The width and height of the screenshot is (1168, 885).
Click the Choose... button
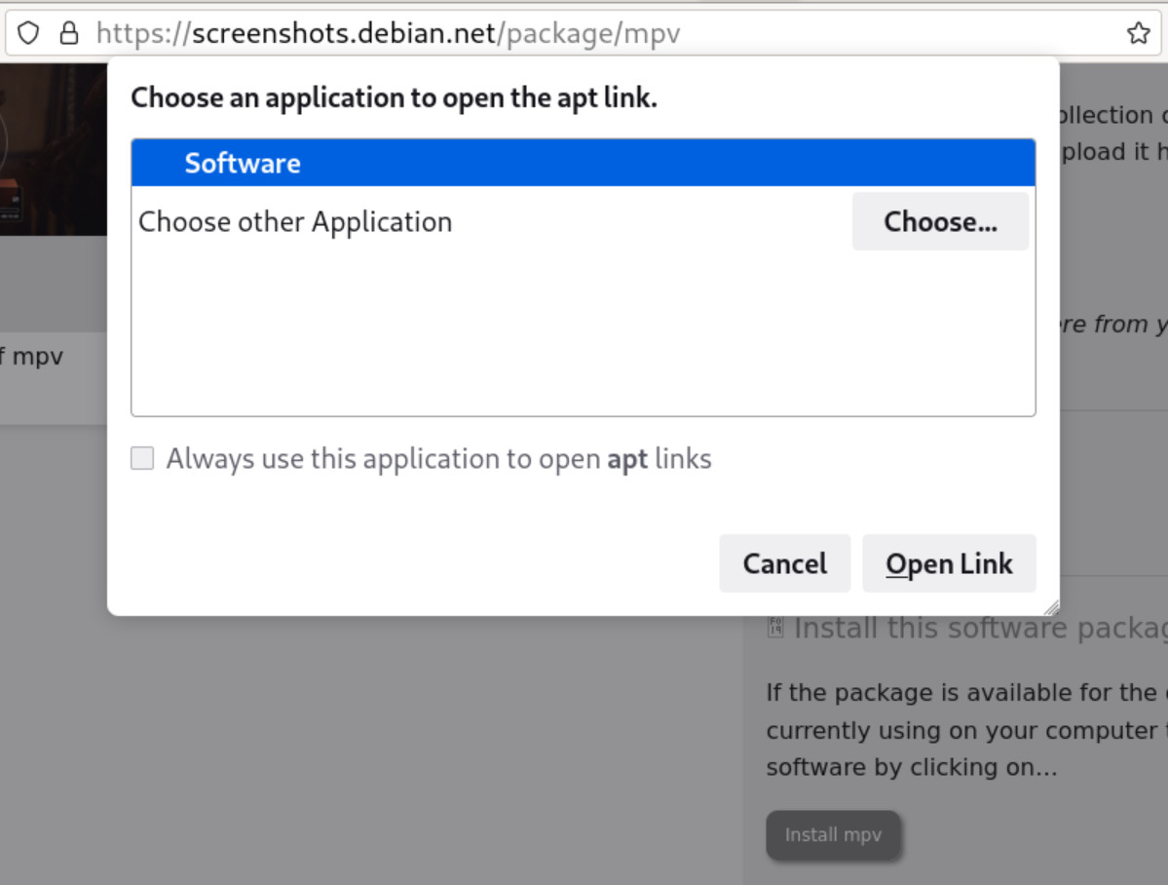(x=940, y=221)
